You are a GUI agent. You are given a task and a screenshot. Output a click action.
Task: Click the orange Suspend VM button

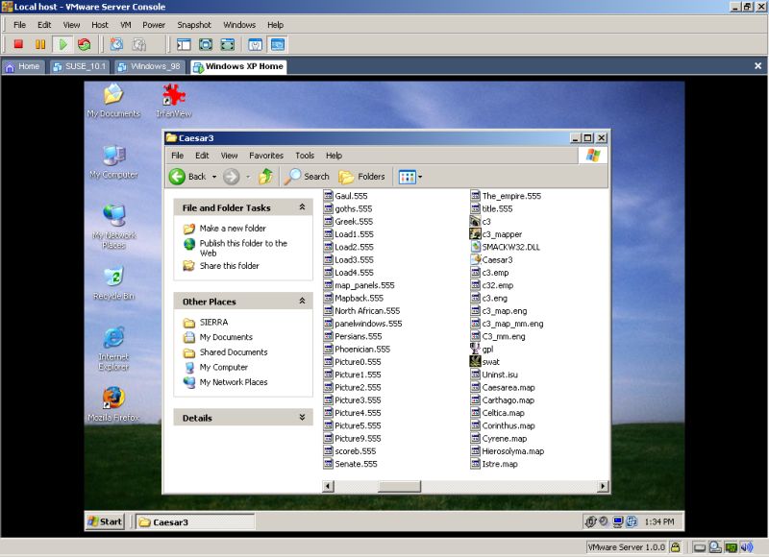pos(40,44)
